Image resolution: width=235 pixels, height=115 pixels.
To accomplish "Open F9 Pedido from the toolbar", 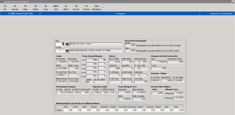I will click(x=35, y=7).
